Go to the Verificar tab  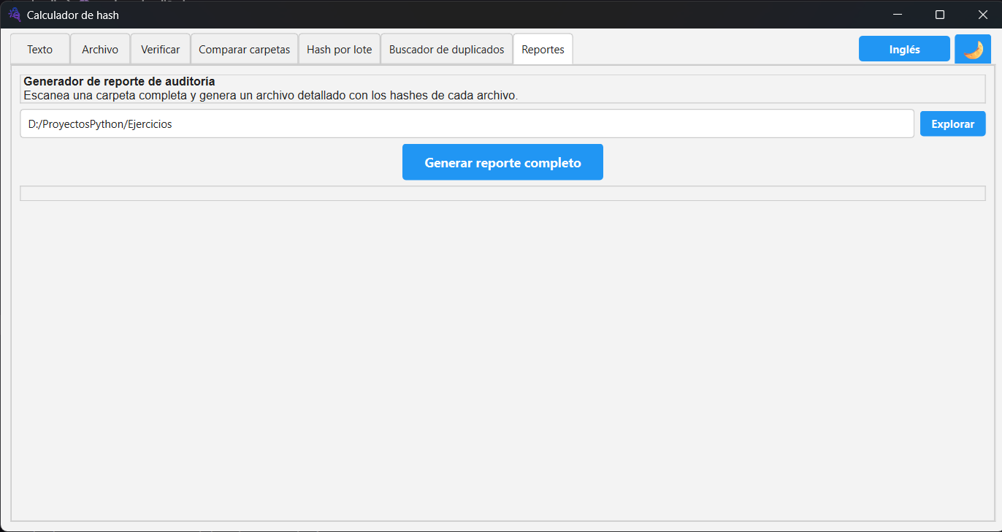point(160,50)
